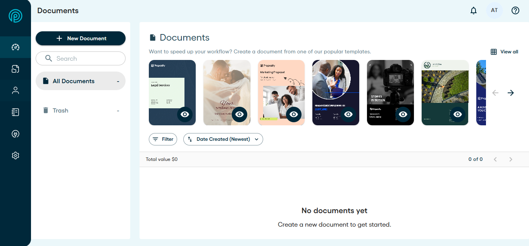
Task: Open the Marketing Proposal template thumbnail
Action: [x=281, y=92]
